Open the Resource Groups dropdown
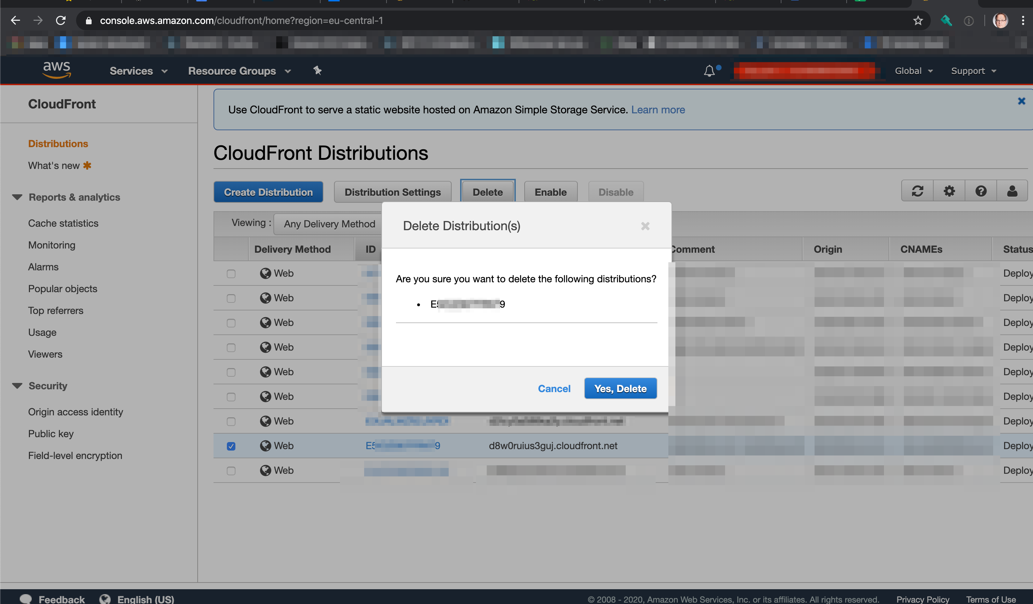The image size is (1033, 604). coord(239,71)
